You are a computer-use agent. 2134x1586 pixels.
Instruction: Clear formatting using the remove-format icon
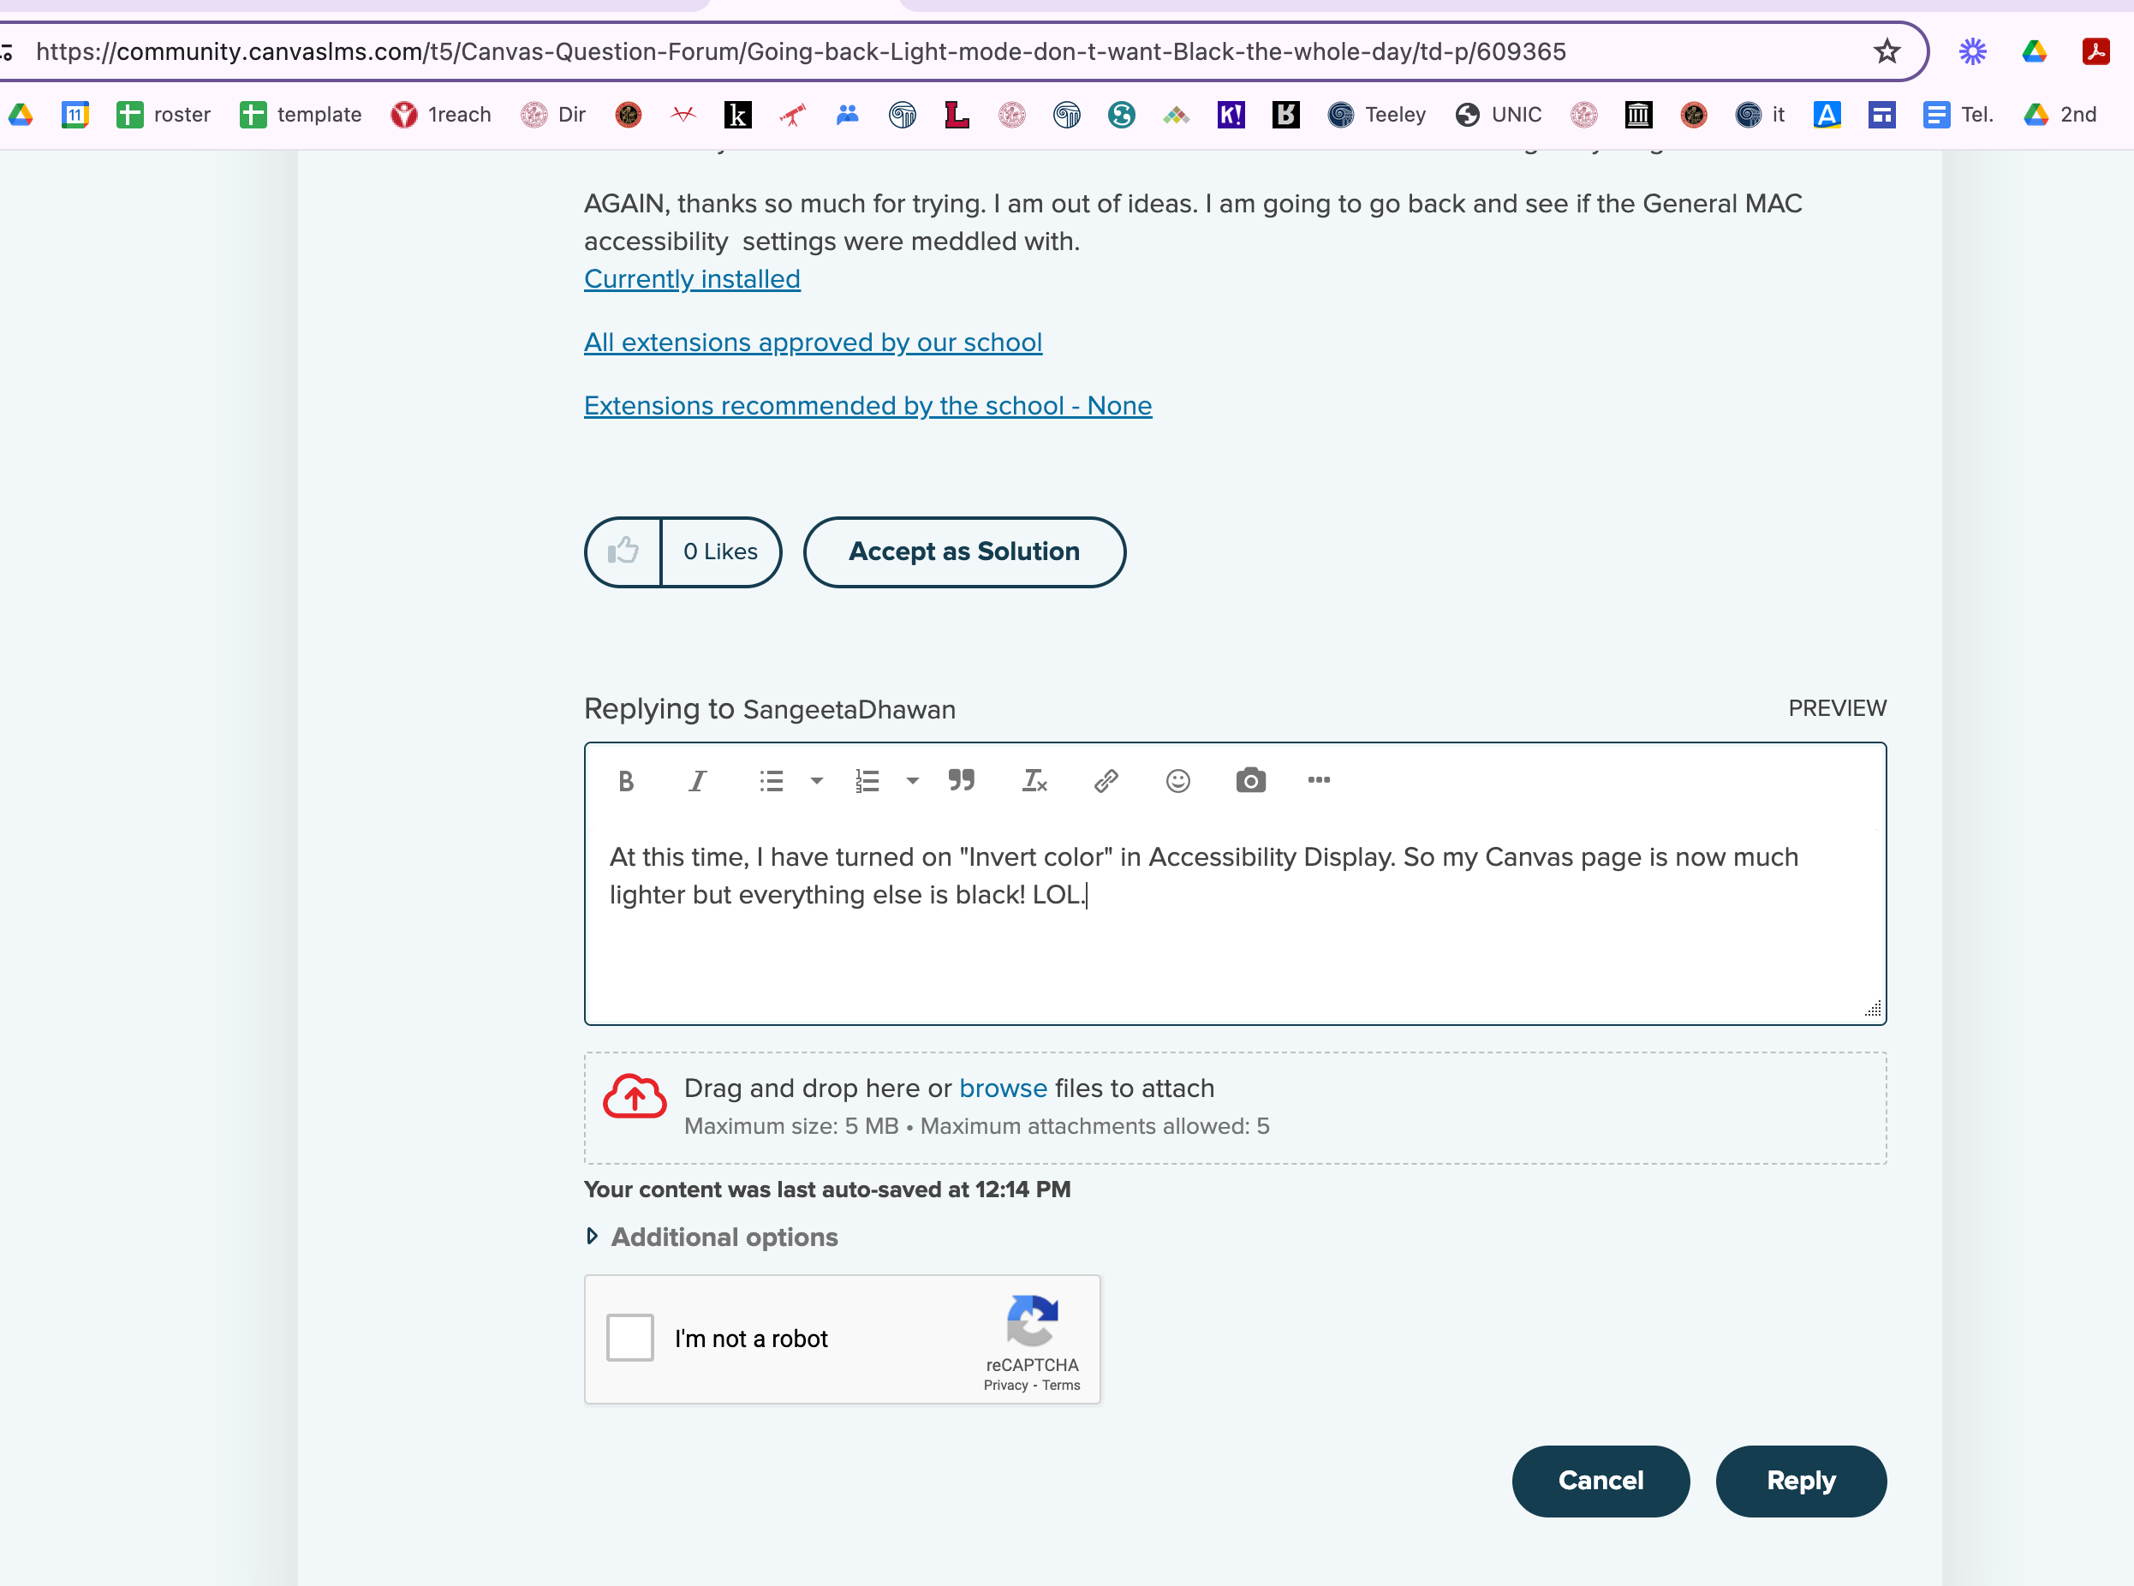click(1034, 780)
